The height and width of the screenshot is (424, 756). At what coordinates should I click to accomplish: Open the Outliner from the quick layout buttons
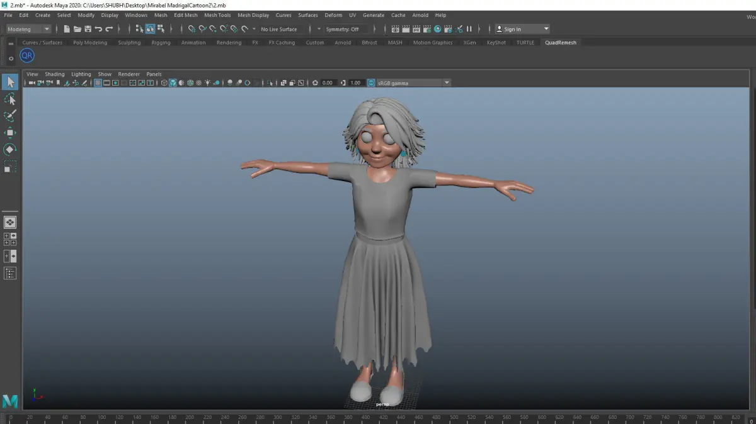tap(10, 273)
